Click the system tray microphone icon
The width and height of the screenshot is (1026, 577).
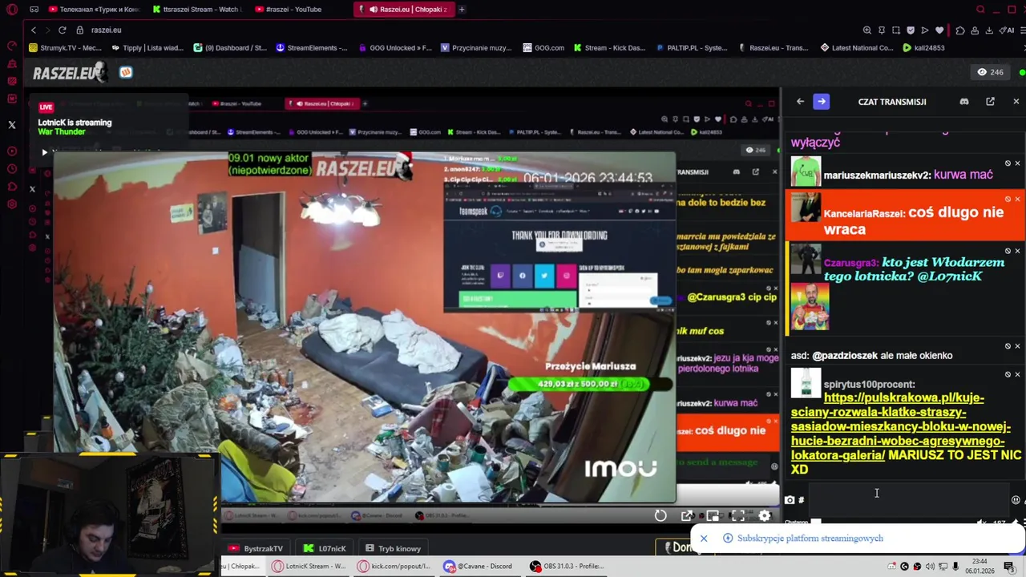(955, 567)
